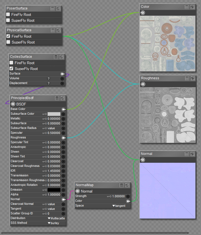Collapse the NormalMap node panel icon

(x=121, y=185)
